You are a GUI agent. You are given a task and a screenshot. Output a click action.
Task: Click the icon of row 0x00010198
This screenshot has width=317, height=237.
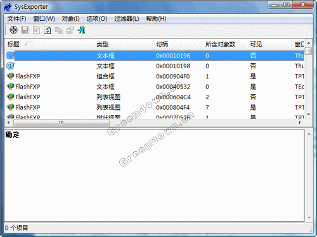pyautogui.click(x=10, y=66)
